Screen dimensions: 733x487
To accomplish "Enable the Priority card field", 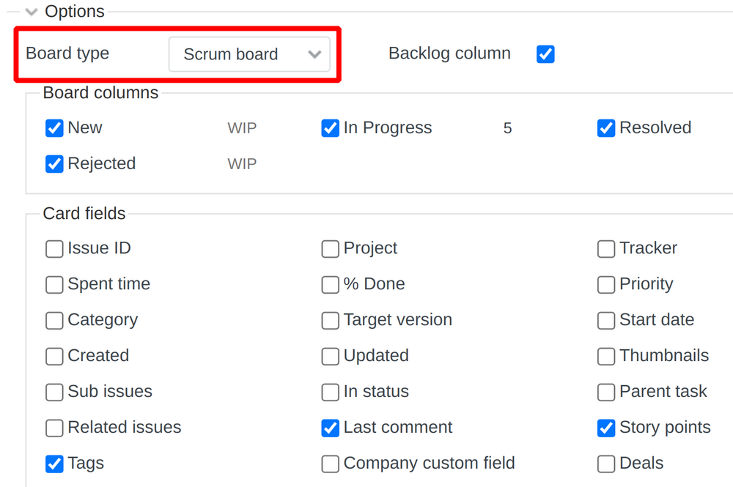I will 606,284.
